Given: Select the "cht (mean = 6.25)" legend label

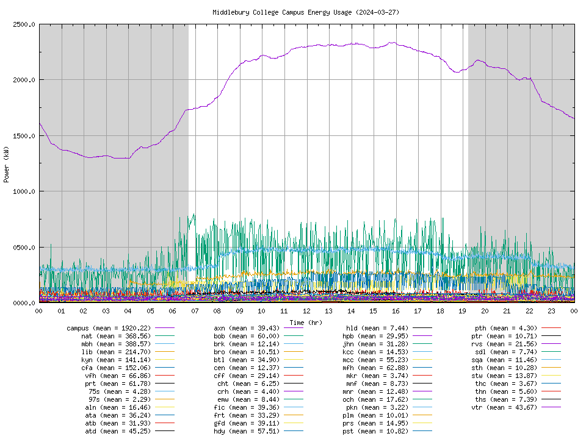Looking at the screenshot, I should [248, 384].
